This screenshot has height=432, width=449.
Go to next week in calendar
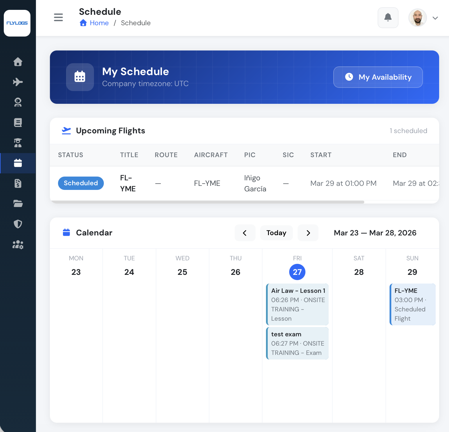(308, 233)
